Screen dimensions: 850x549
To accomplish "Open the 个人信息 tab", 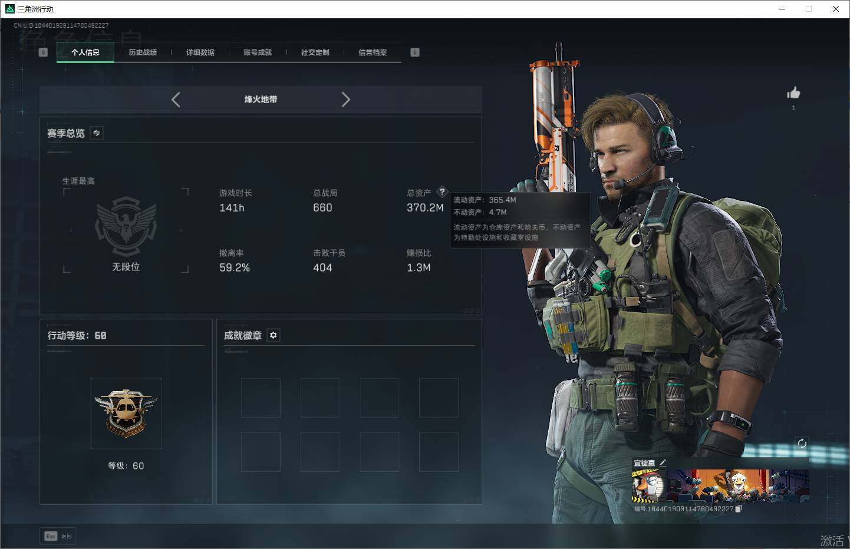I will coord(85,52).
